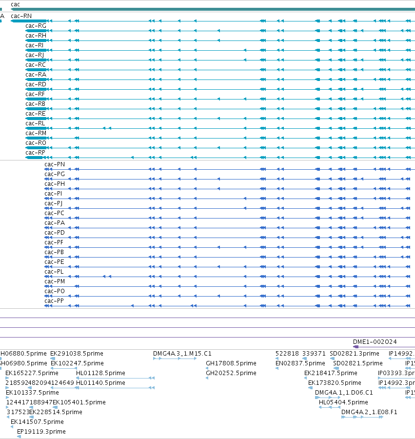Select the cac-PD protein label
The image size is (415, 439).
tap(55, 233)
